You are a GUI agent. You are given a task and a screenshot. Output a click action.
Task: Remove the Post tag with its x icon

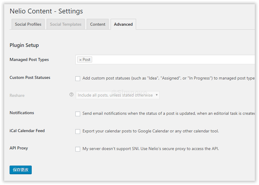click(x=80, y=60)
